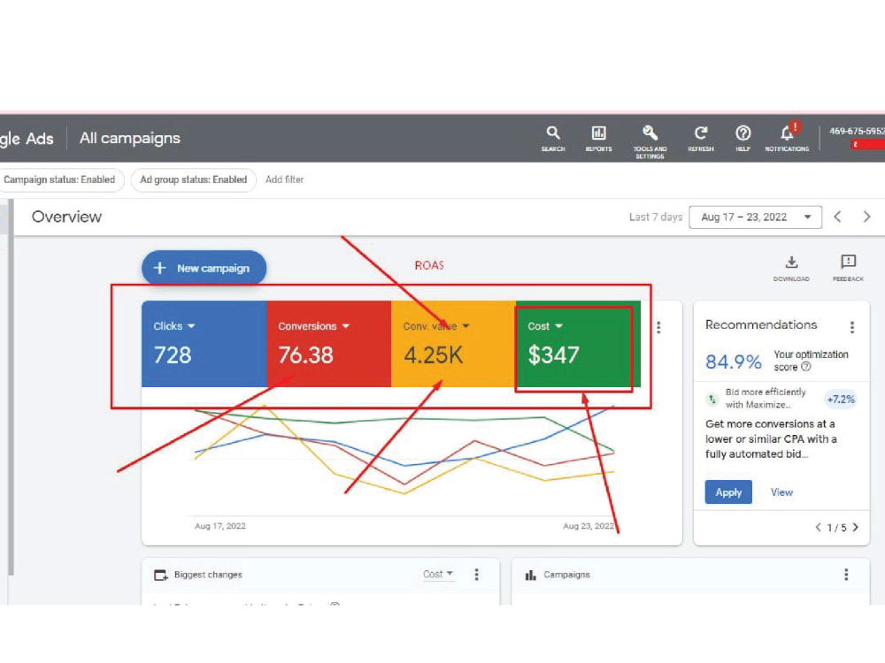
Task: Show previous recommendation page arrow
Action: coord(818,527)
